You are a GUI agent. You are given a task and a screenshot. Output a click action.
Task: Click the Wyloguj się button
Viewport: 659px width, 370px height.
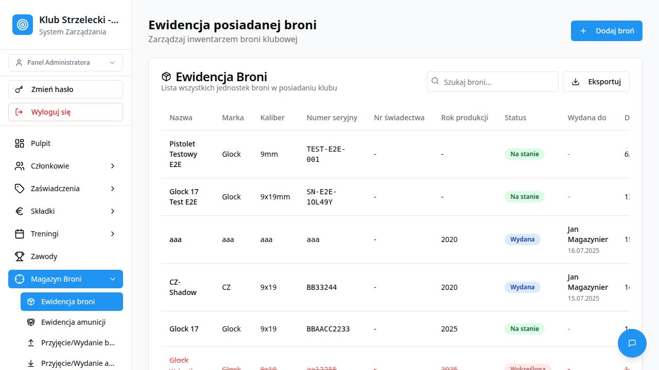tap(65, 112)
